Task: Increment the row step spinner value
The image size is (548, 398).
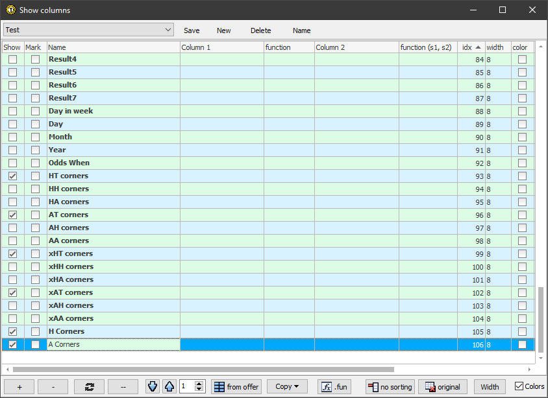Action: coord(199,384)
